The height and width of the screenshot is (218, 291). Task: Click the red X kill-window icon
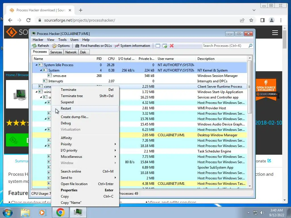172,46
